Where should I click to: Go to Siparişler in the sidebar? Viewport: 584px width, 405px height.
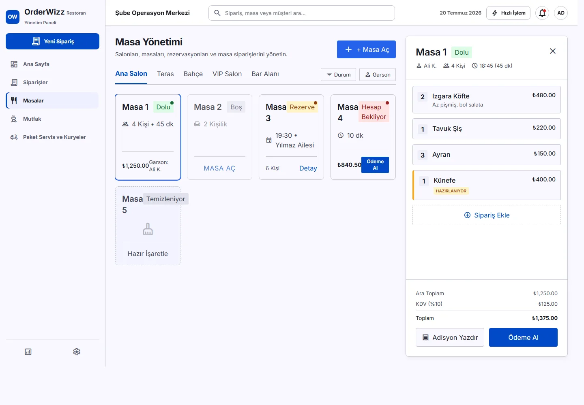tap(52, 82)
